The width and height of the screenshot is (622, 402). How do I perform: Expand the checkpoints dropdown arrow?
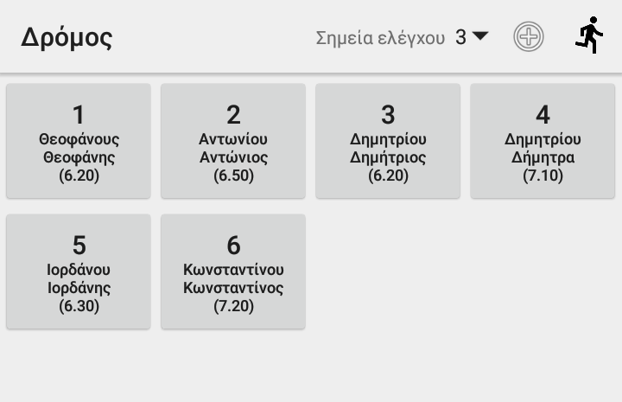480,36
